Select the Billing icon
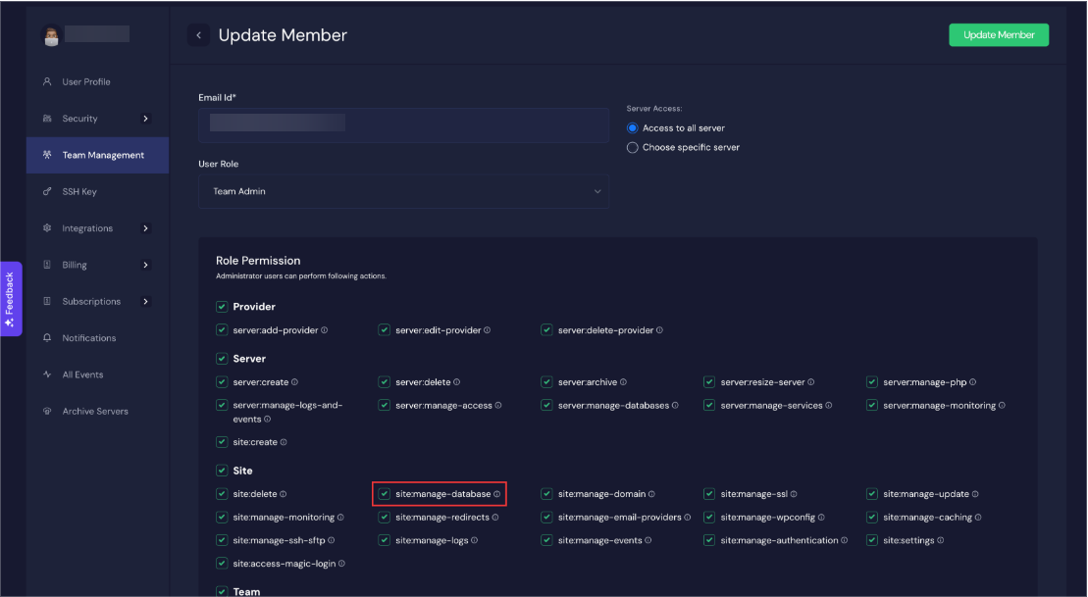The width and height of the screenshot is (1088, 597). [48, 265]
